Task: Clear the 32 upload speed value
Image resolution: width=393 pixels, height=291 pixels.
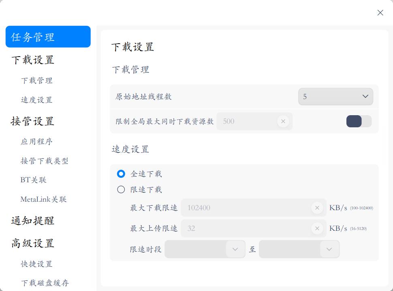Action: (317, 228)
